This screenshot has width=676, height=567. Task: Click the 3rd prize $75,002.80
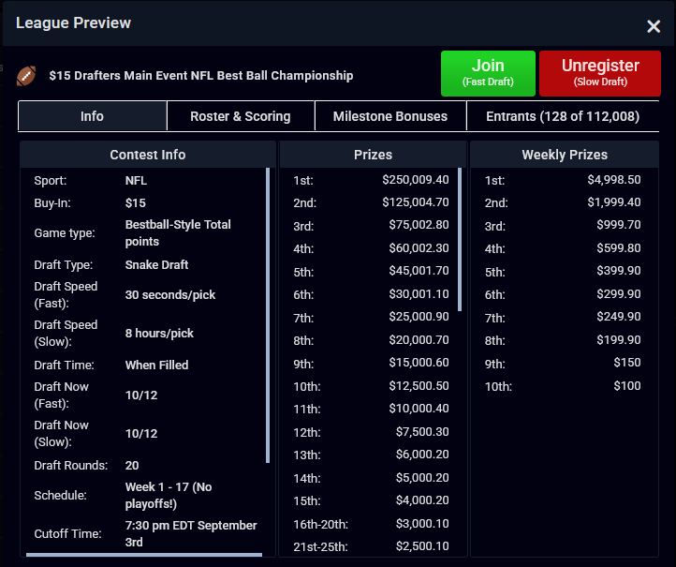point(419,225)
